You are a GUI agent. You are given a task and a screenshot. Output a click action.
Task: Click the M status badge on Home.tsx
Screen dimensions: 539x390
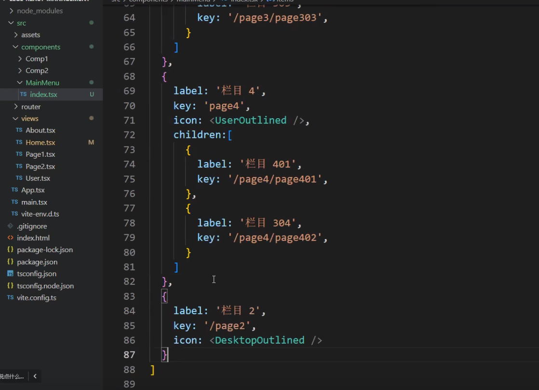(x=91, y=142)
